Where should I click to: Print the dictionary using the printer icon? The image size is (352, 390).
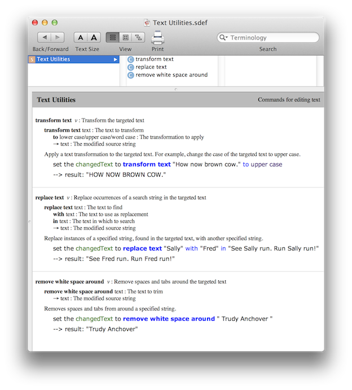tap(157, 38)
